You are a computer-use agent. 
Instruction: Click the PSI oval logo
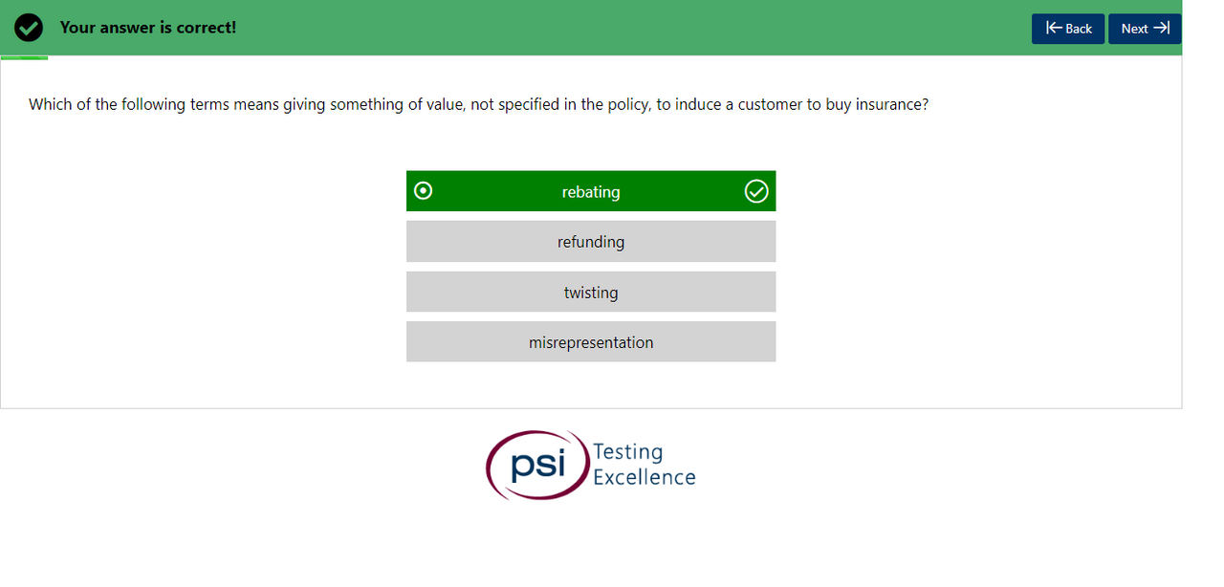pos(536,465)
